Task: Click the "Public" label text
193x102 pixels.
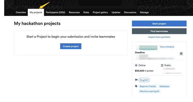Action: 168,65
